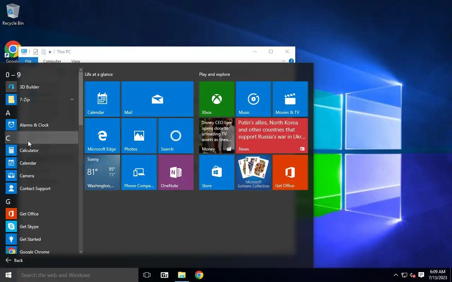This screenshot has width=452, height=282.
Task: Click Help icon in This PC window
Action: [291, 61]
